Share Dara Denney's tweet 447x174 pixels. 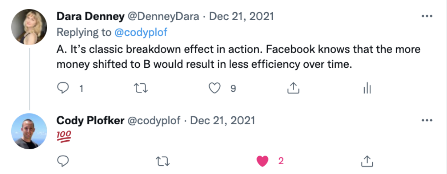[293, 88]
